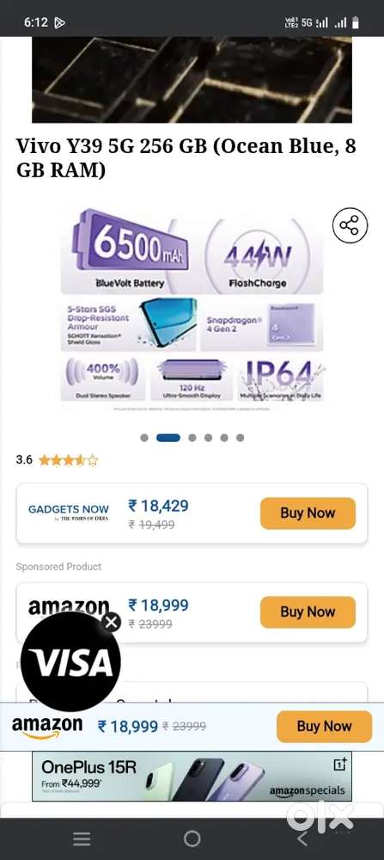
Task: Open Gadgets Now store logo
Action: pyautogui.click(x=69, y=513)
